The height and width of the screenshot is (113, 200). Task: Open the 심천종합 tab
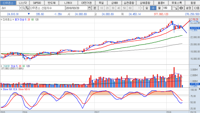coord(129,3)
